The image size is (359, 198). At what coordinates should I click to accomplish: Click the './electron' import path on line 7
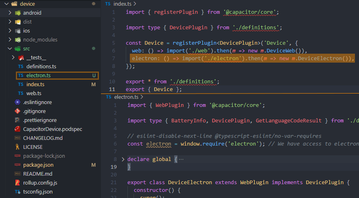223,58
